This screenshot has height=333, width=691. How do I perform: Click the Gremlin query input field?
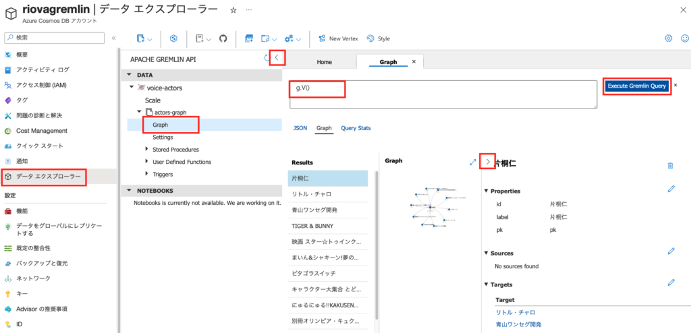[443, 94]
